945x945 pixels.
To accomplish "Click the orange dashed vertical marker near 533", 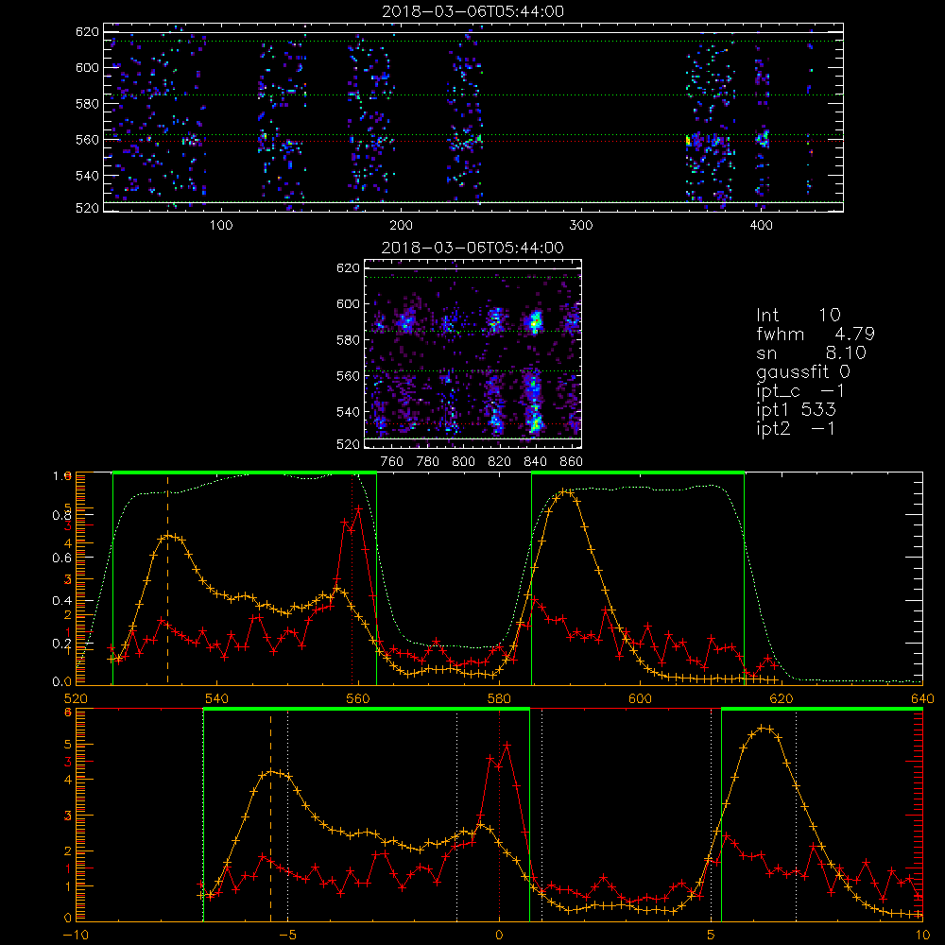I will [x=167, y=578].
